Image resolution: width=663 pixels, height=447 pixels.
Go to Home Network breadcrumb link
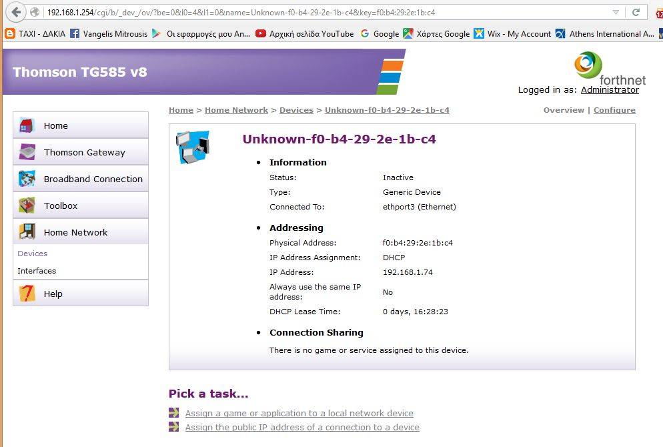coord(236,110)
